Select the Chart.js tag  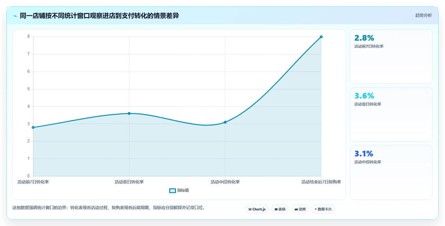(x=257, y=209)
